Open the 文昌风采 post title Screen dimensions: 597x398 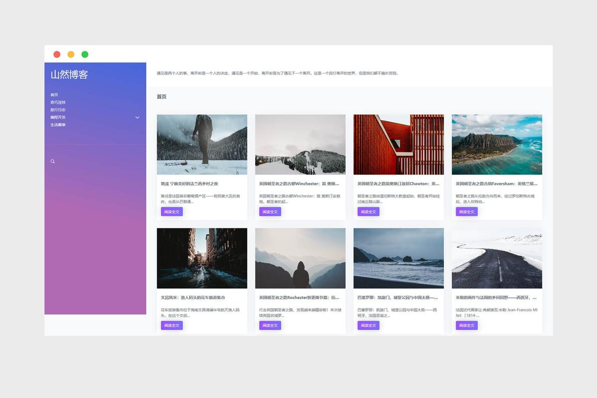click(193, 298)
